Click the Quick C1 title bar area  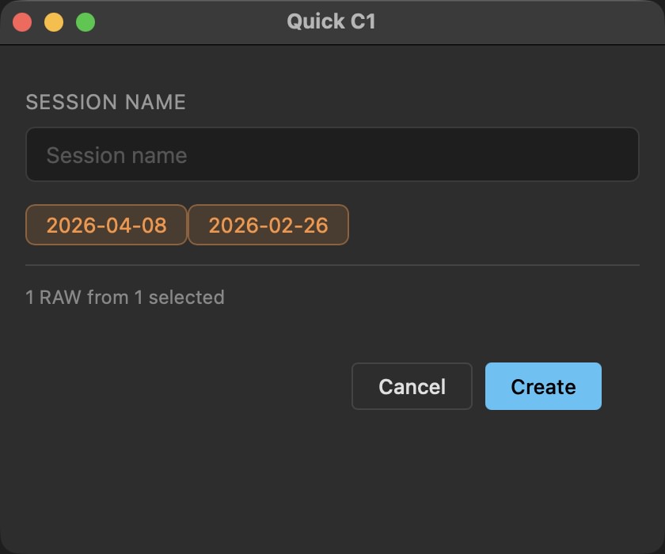click(332, 22)
